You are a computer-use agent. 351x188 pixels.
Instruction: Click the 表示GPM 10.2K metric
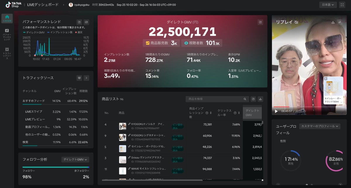point(234,58)
